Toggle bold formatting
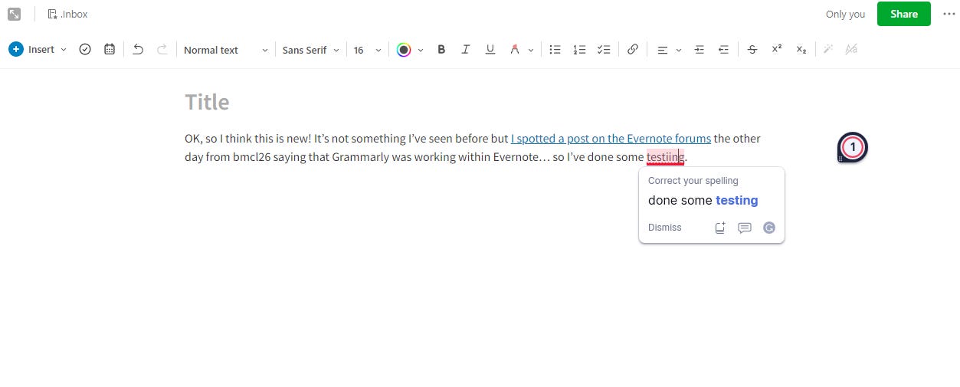 441,50
